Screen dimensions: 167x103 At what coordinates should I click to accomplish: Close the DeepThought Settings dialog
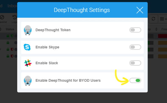pos(140,10)
